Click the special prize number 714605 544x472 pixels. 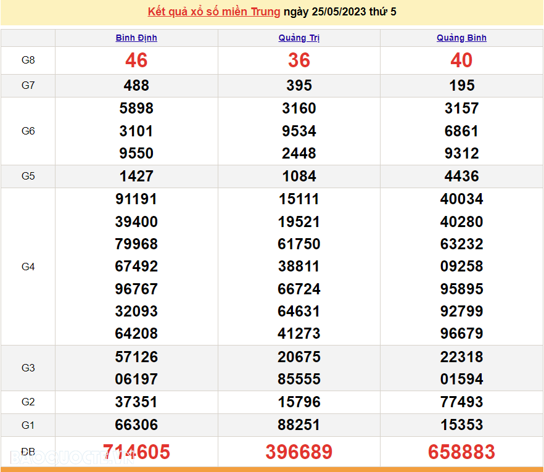(x=136, y=452)
